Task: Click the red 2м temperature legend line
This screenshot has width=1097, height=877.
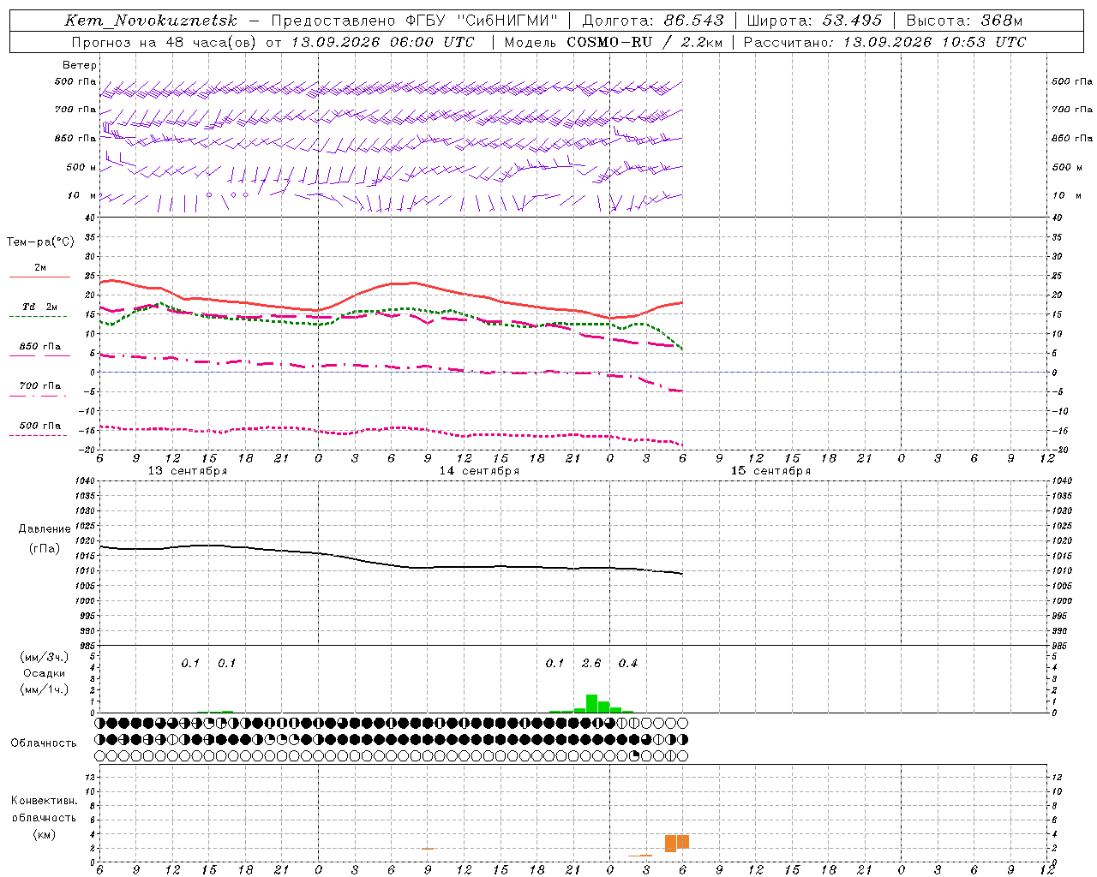Action: coord(39,277)
